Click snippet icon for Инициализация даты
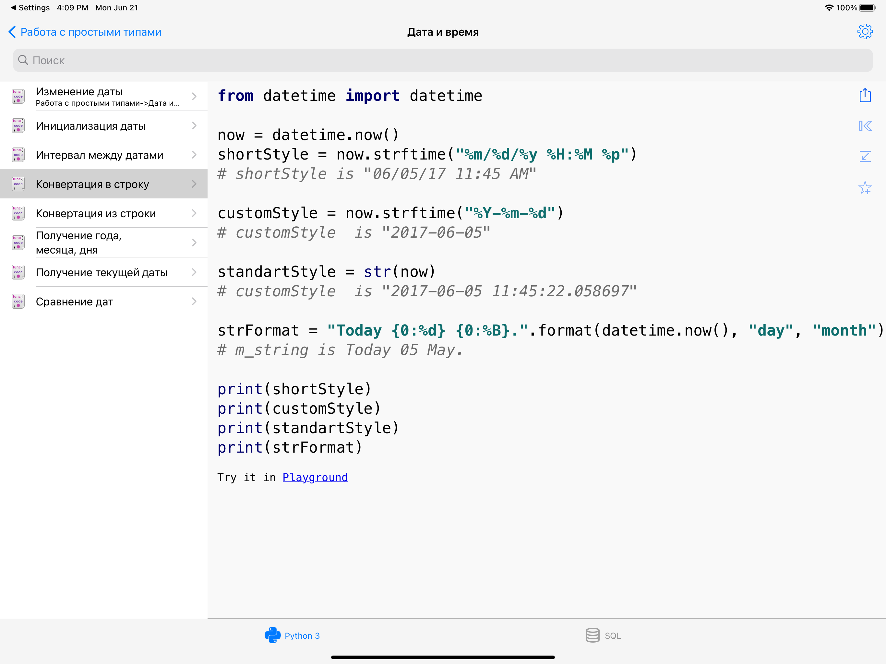This screenshot has height=664, width=886. (18, 126)
